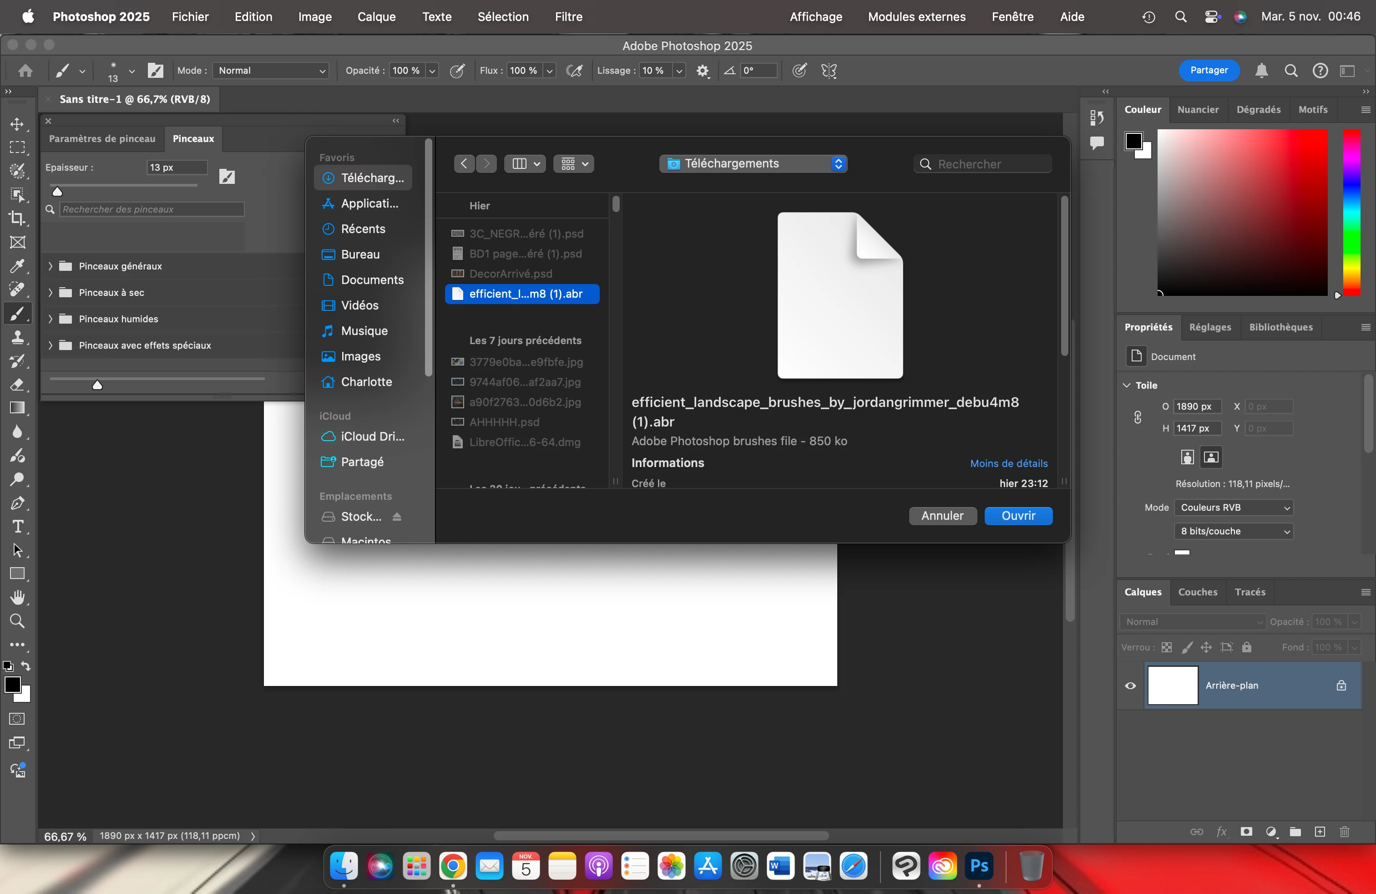Select the Horizontal Type tool
This screenshot has height=894, width=1376.
[x=17, y=527]
